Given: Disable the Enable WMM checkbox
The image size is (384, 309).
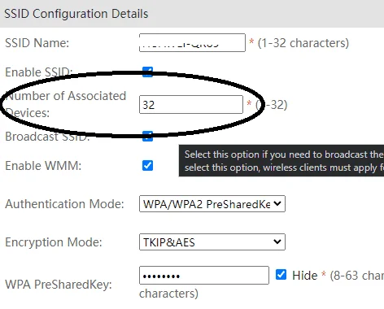Looking at the screenshot, I should (147, 166).
